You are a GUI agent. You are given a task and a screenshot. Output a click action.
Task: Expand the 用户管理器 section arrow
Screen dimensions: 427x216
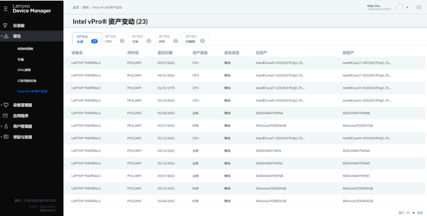point(2,126)
